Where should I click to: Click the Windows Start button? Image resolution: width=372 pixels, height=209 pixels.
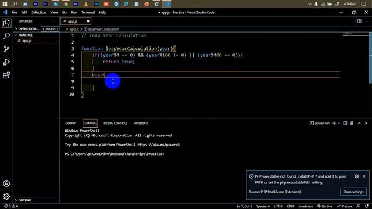tap(5, 4)
